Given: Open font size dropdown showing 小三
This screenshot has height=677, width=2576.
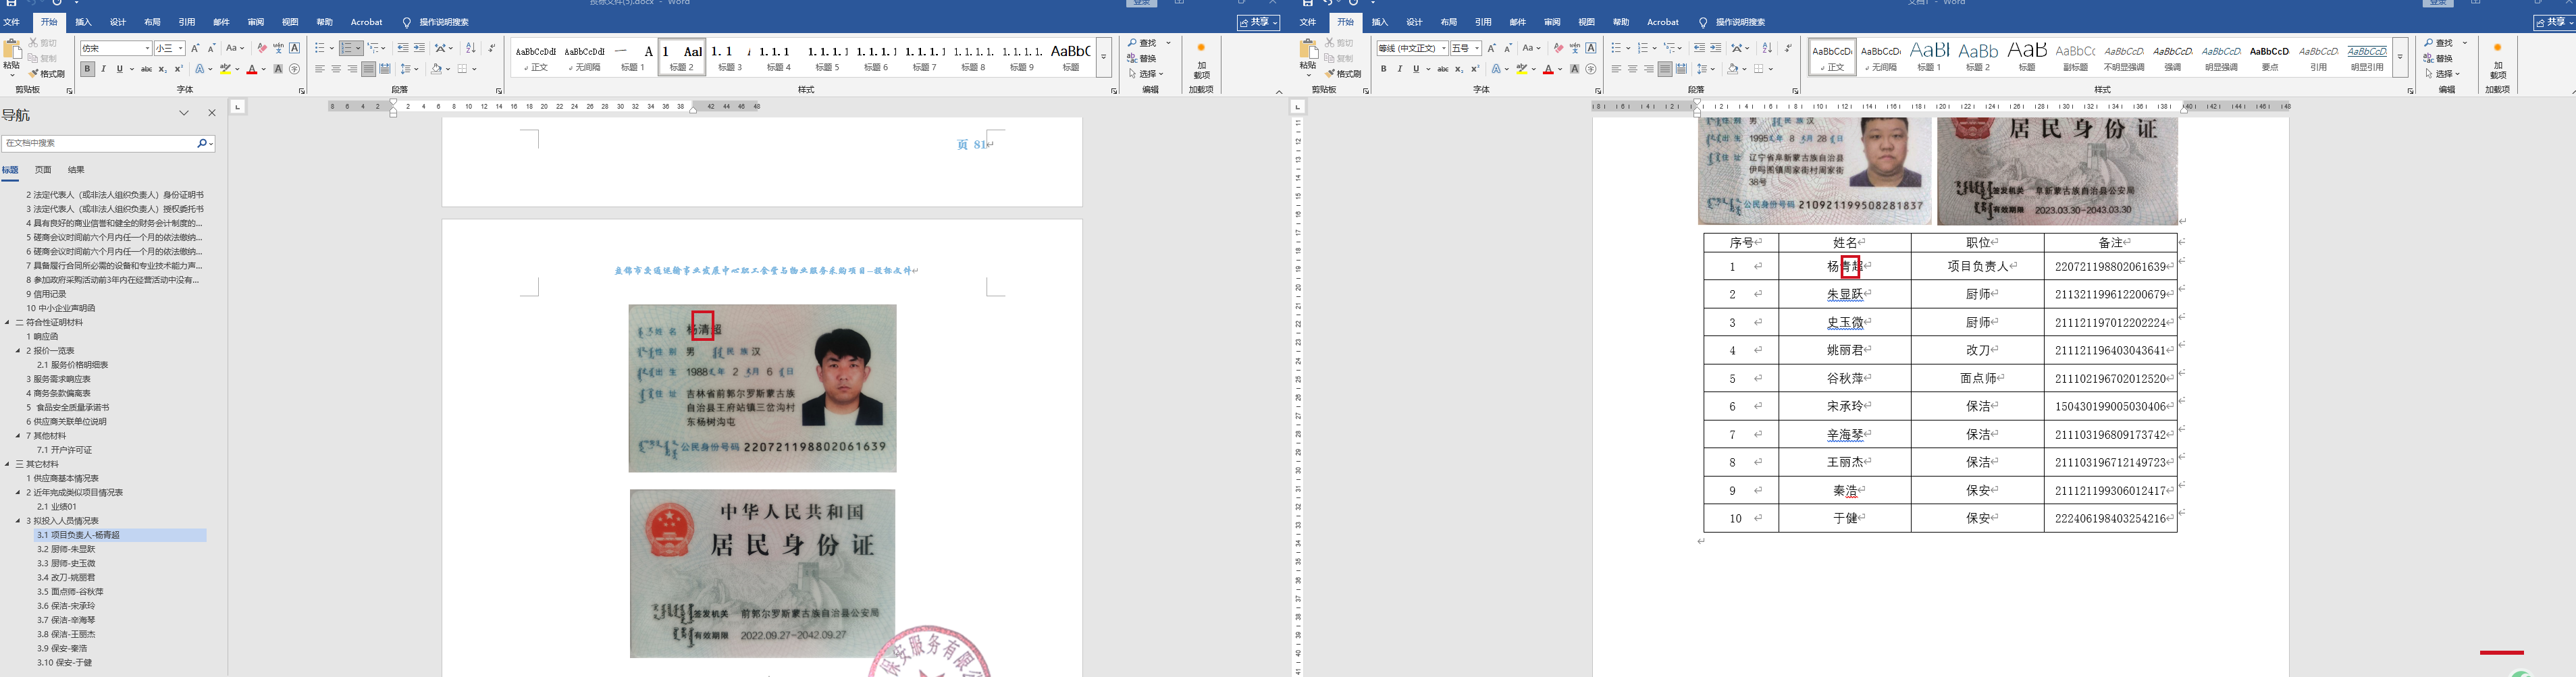Looking at the screenshot, I should [180, 48].
